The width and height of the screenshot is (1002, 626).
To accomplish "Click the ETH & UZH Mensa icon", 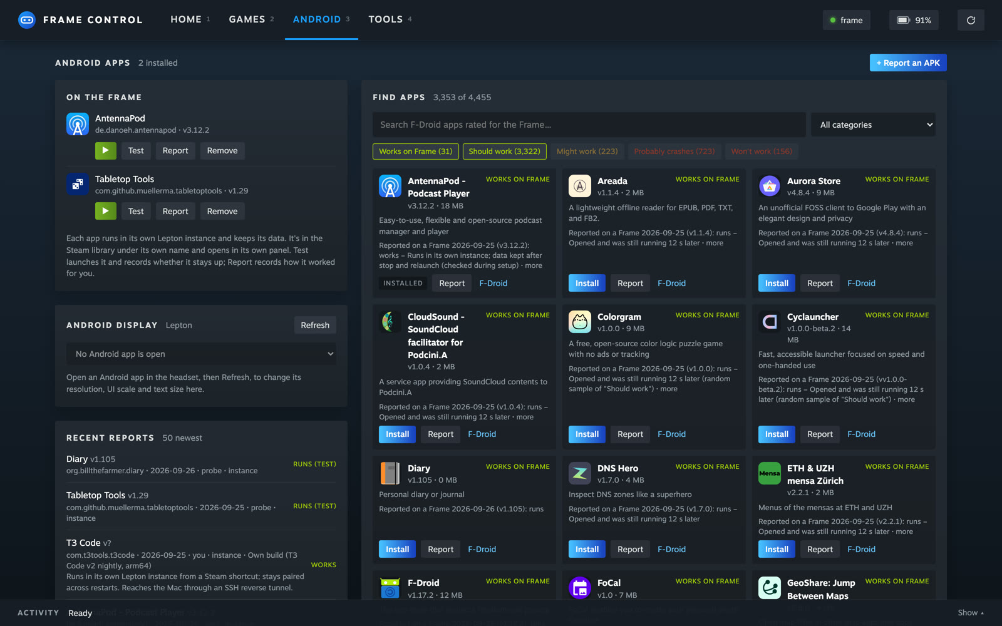I will click(x=770, y=473).
